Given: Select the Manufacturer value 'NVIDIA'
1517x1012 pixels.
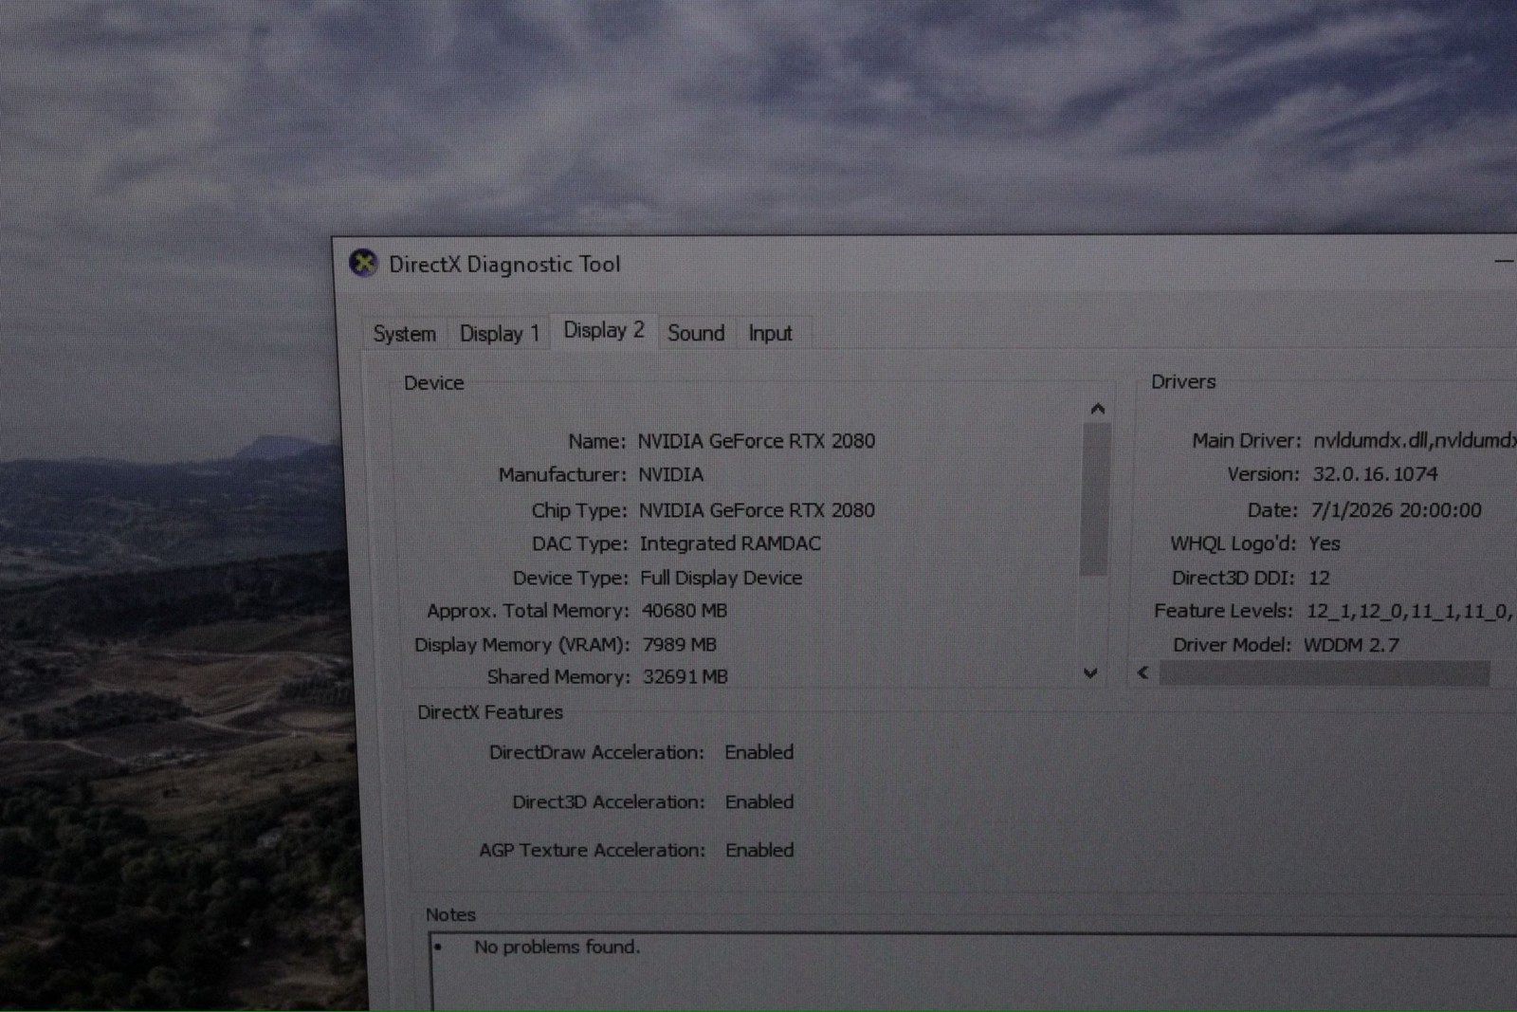Looking at the screenshot, I should pyautogui.click(x=671, y=474).
